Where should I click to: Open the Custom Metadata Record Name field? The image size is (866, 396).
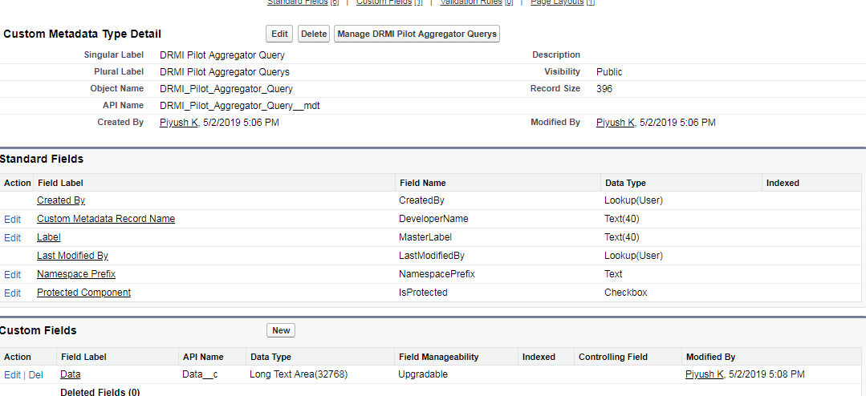point(106,219)
